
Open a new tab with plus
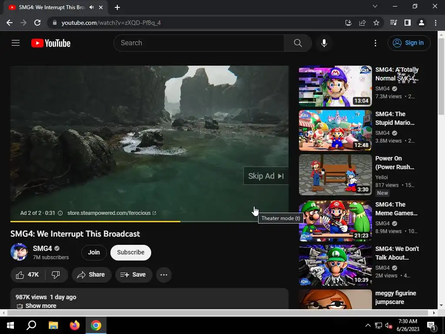click(x=117, y=7)
